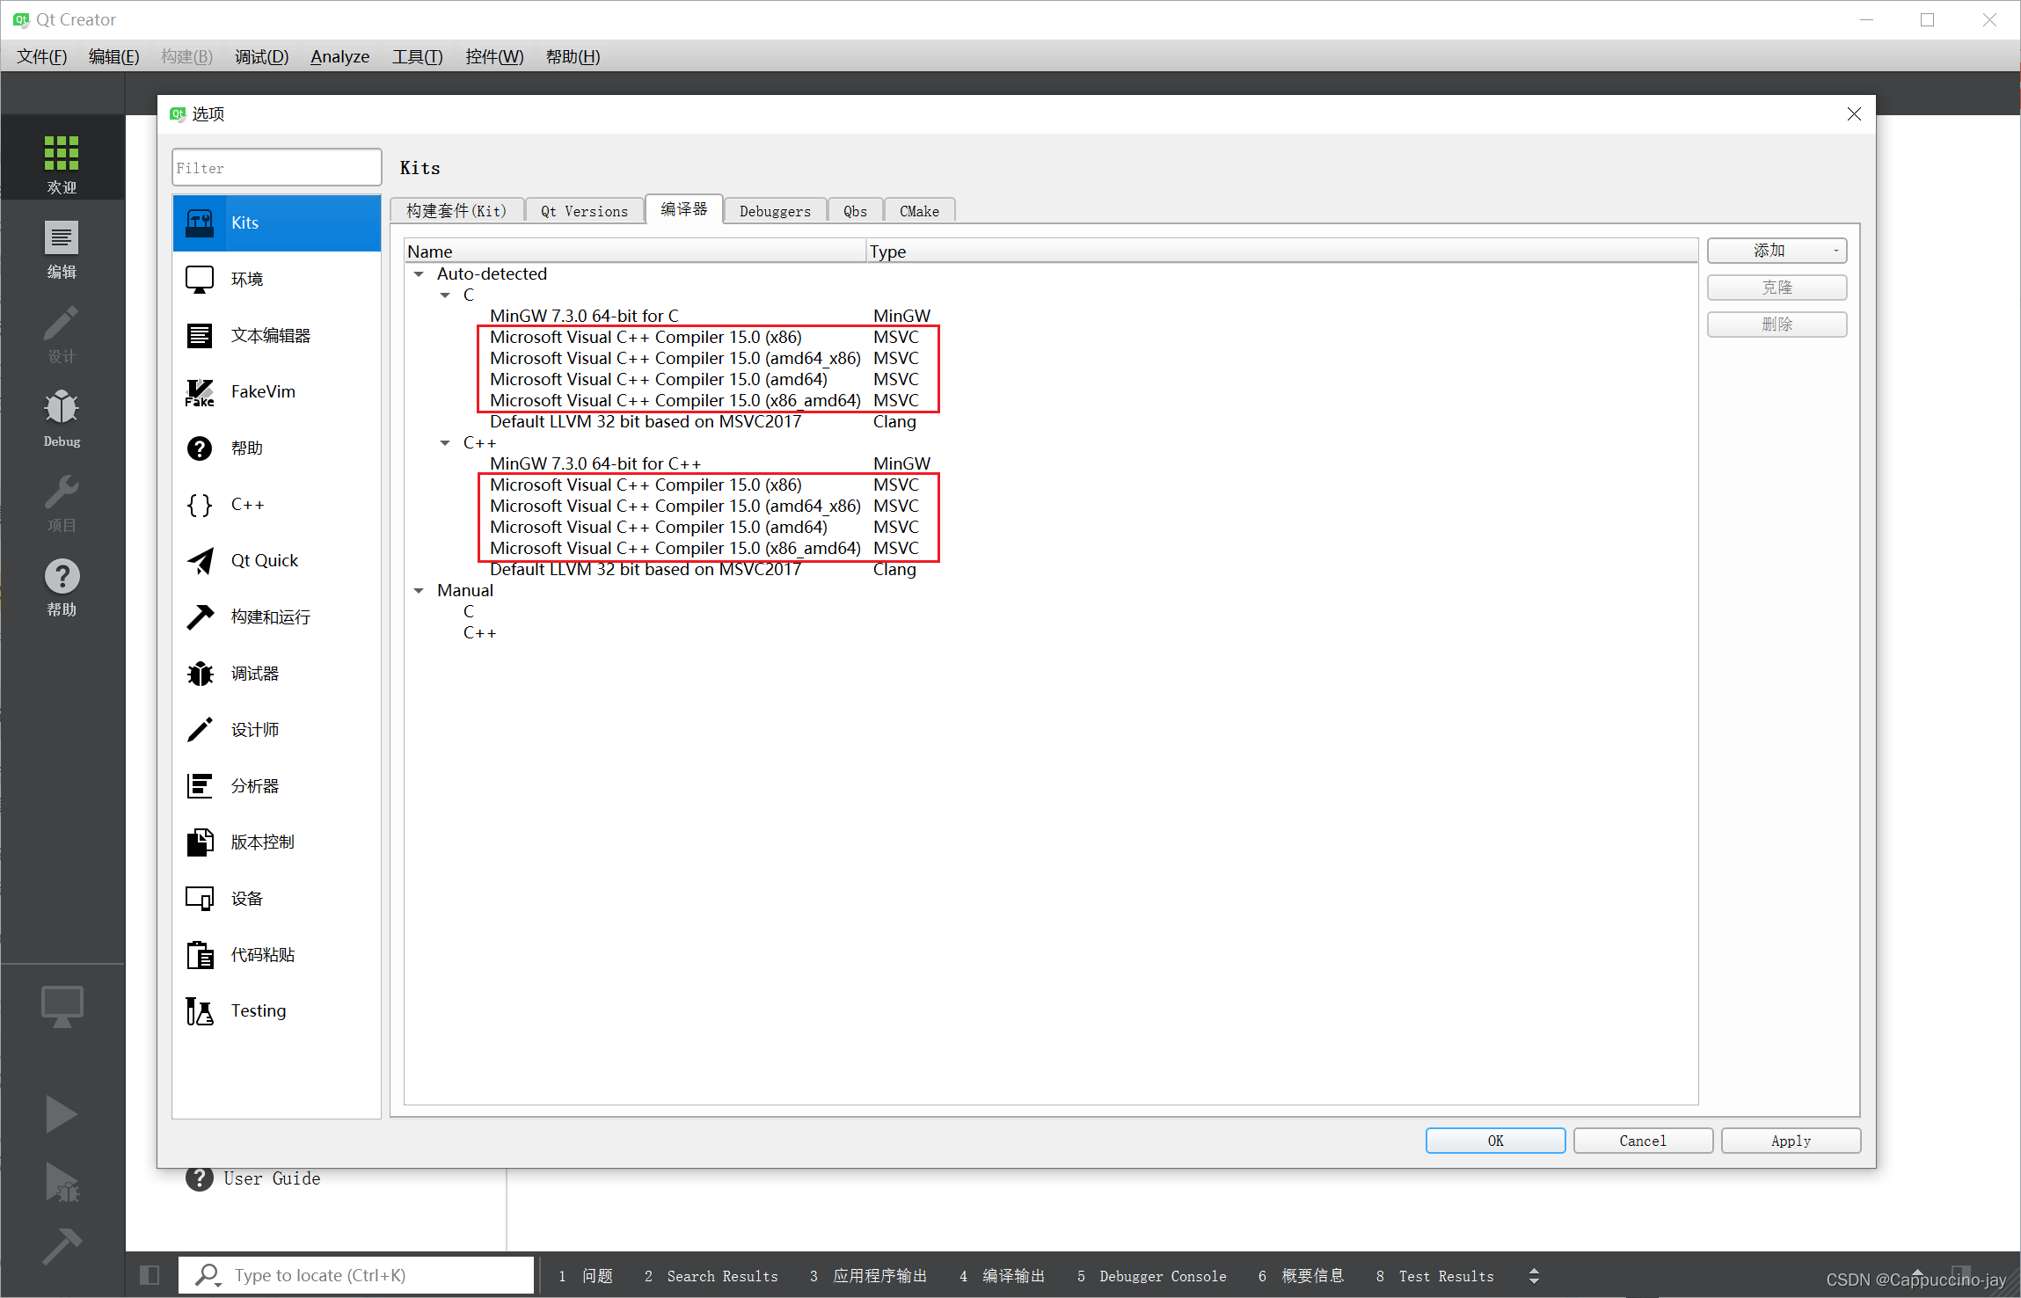This screenshot has width=2021, height=1298.
Task: Switch to Debug mode in the left sidebar
Action: point(62,418)
